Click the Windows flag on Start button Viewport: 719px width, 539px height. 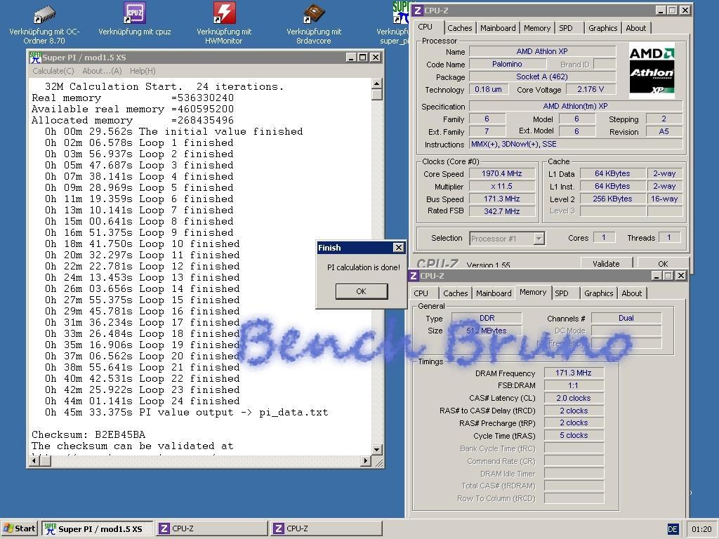pyautogui.click(x=8, y=528)
